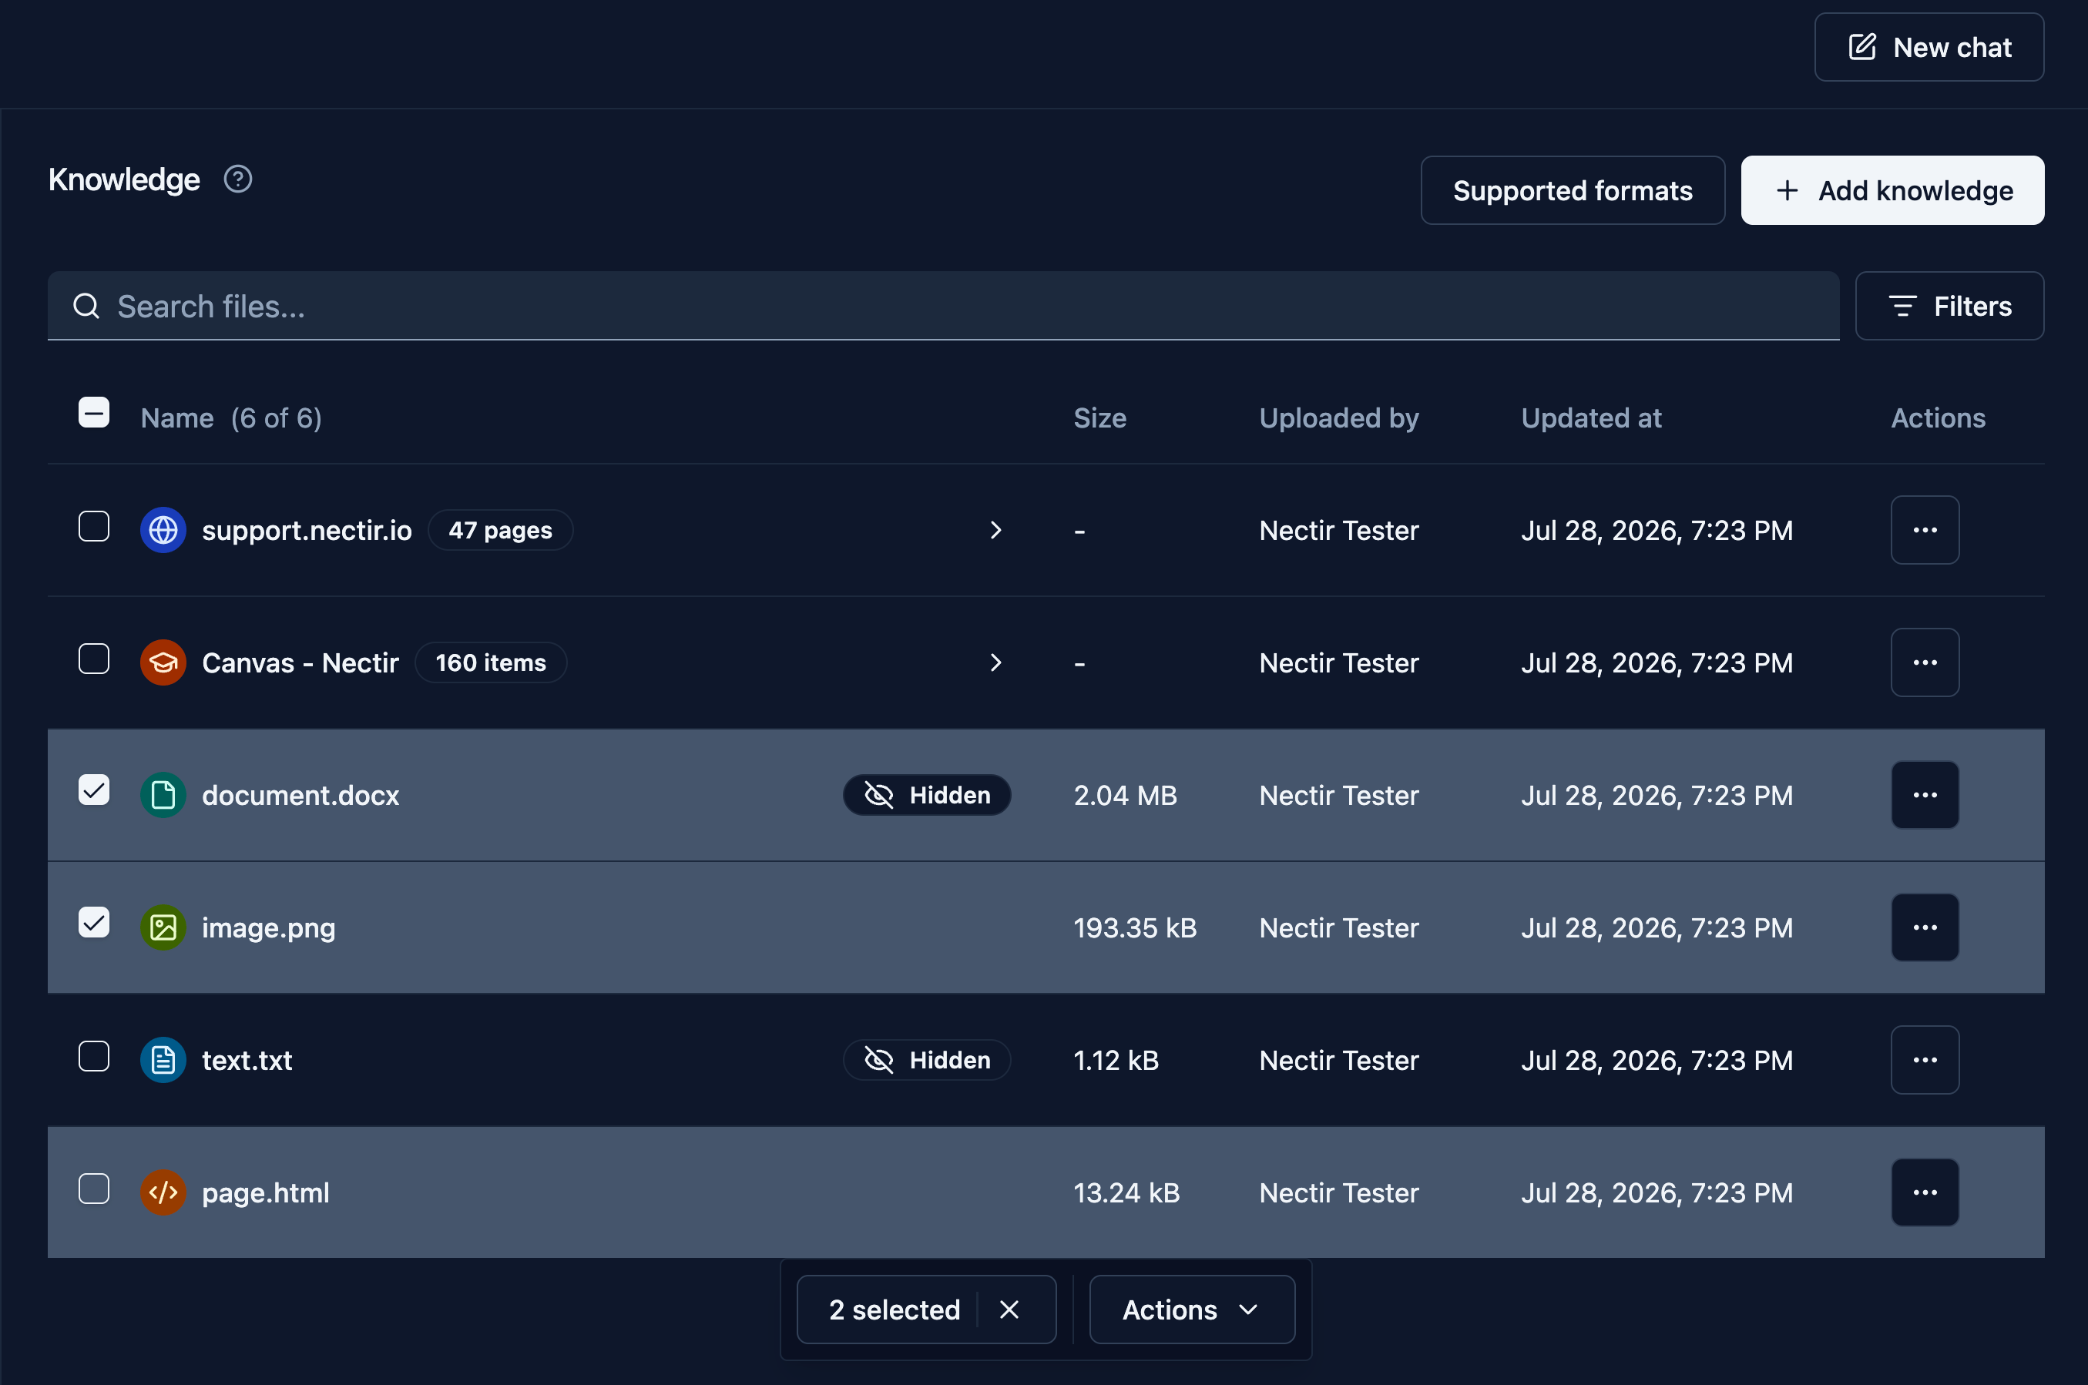Select the Canvas - Nectir checkbox

(94, 659)
